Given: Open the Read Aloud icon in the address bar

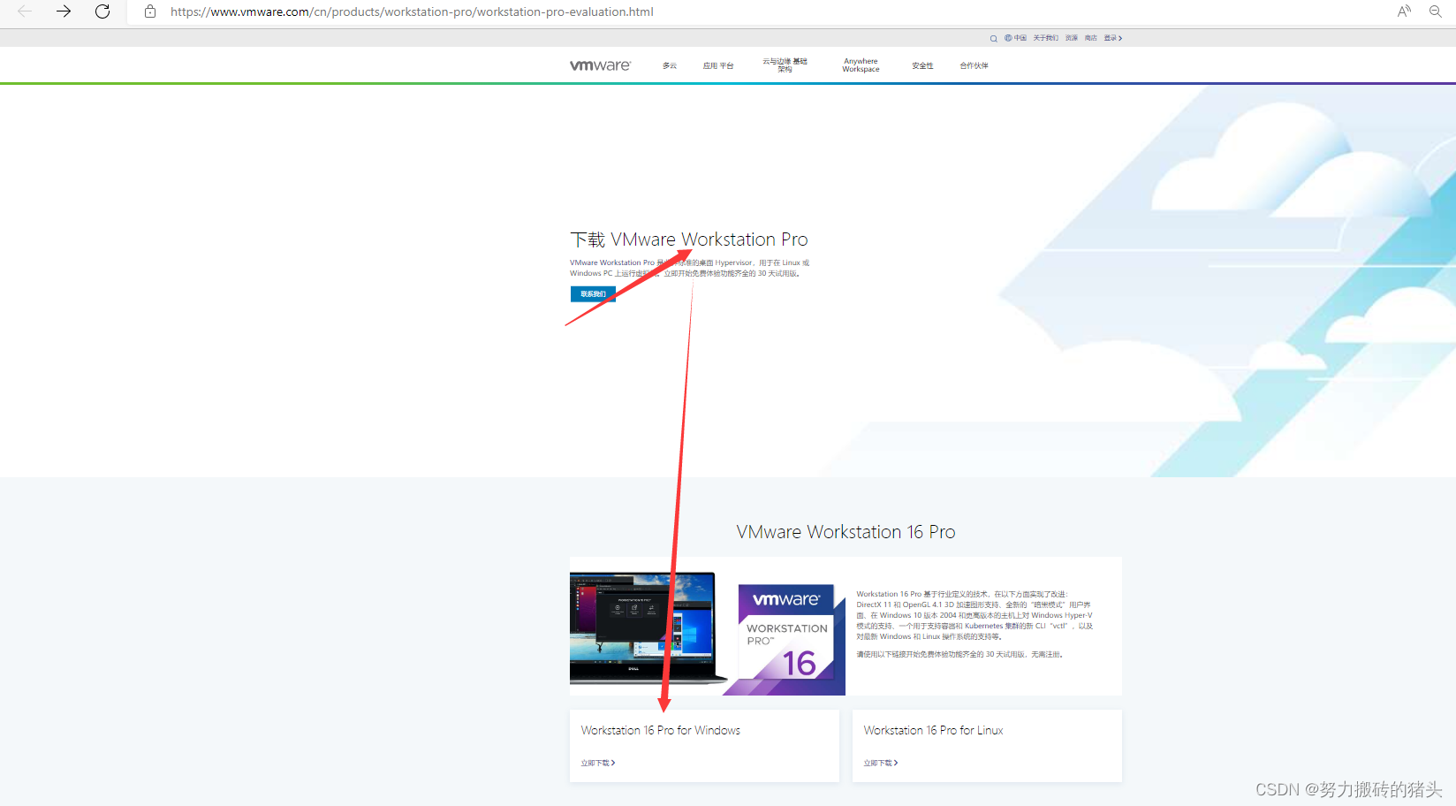Looking at the screenshot, I should click(x=1404, y=11).
